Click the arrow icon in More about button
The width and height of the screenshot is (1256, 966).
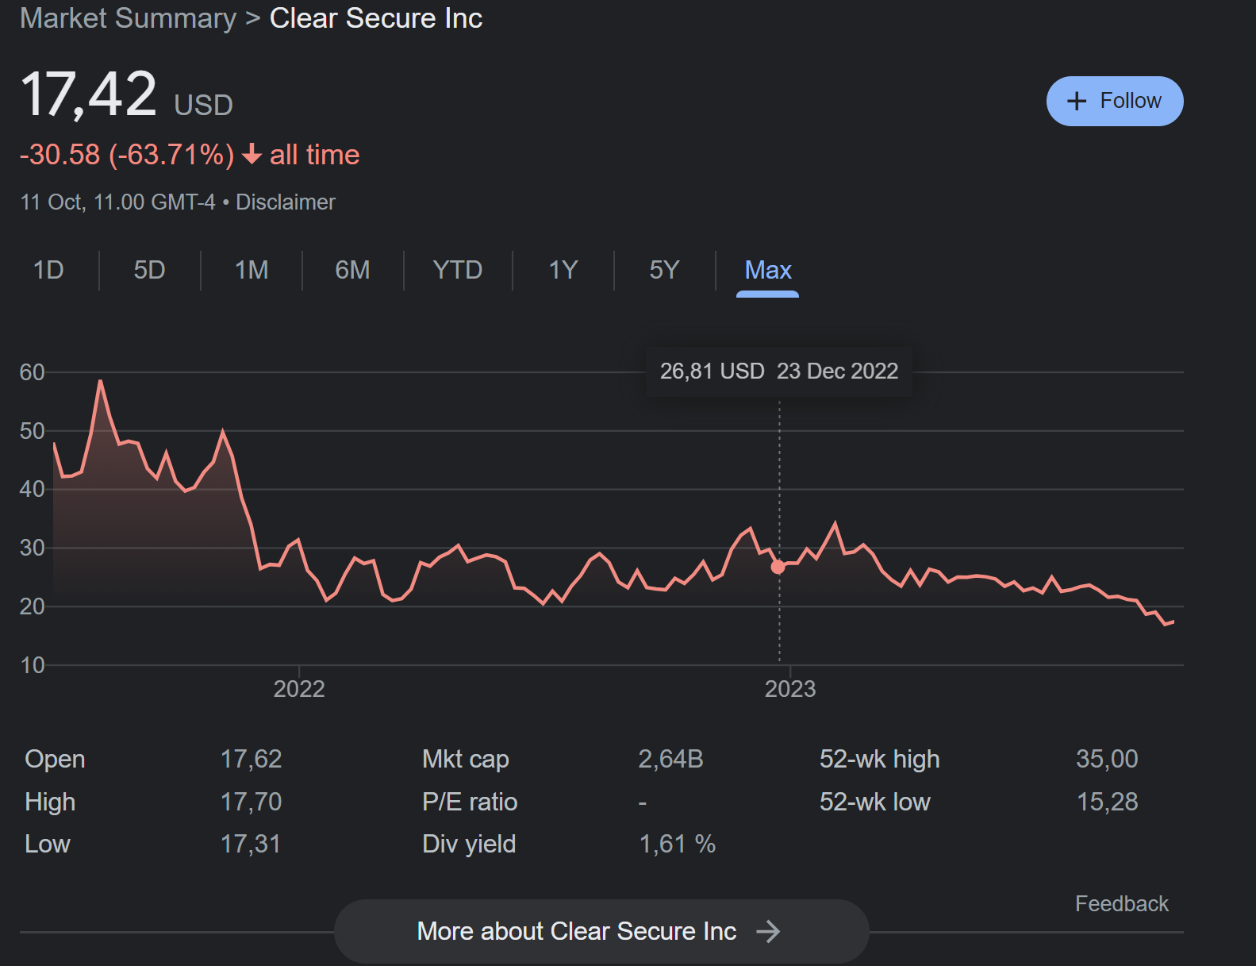(x=768, y=931)
